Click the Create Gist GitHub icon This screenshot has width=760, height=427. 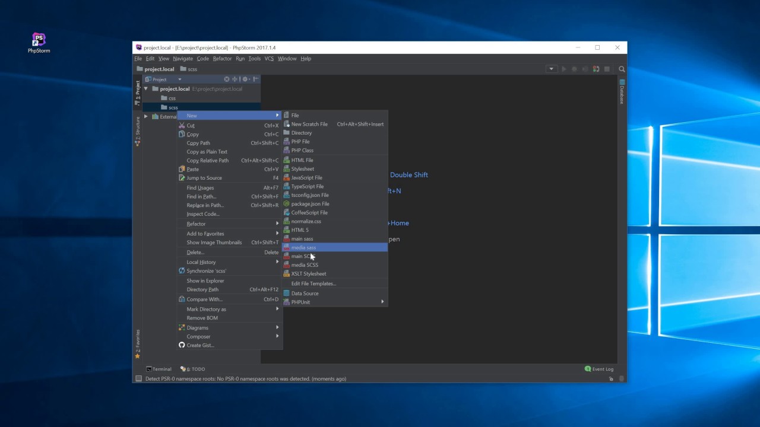182,345
